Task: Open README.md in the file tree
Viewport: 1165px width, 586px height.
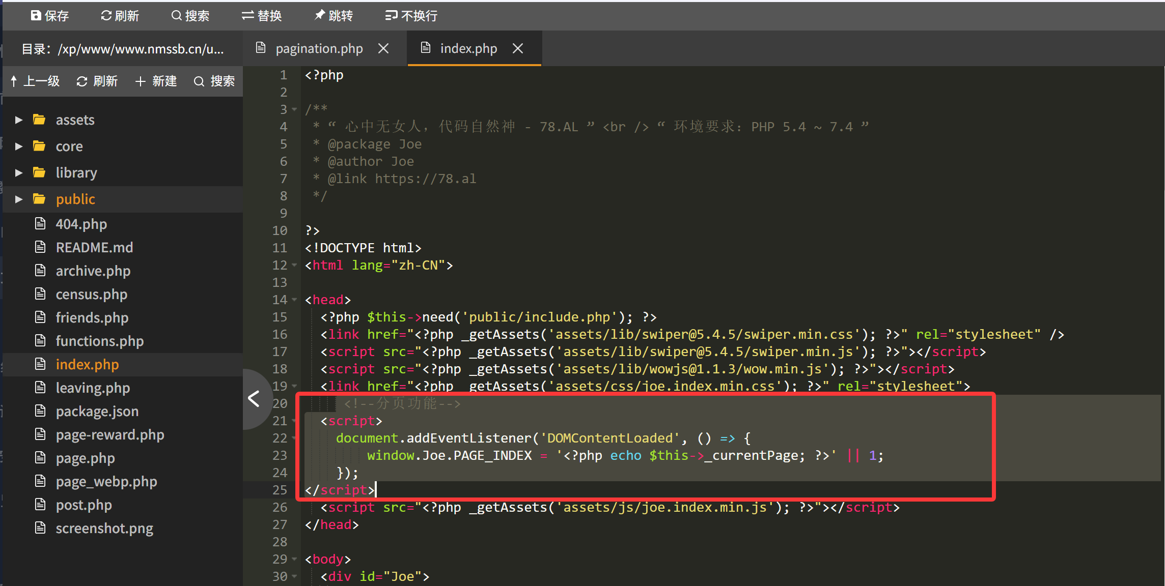Action: [x=94, y=247]
